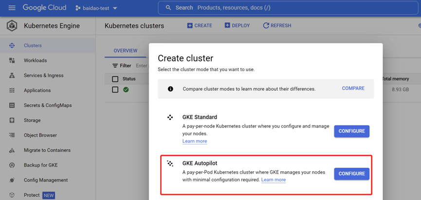This screenshot has height=200, width=421.
Task: Click the Workloads sidebar icon
Action: point(12,60)
